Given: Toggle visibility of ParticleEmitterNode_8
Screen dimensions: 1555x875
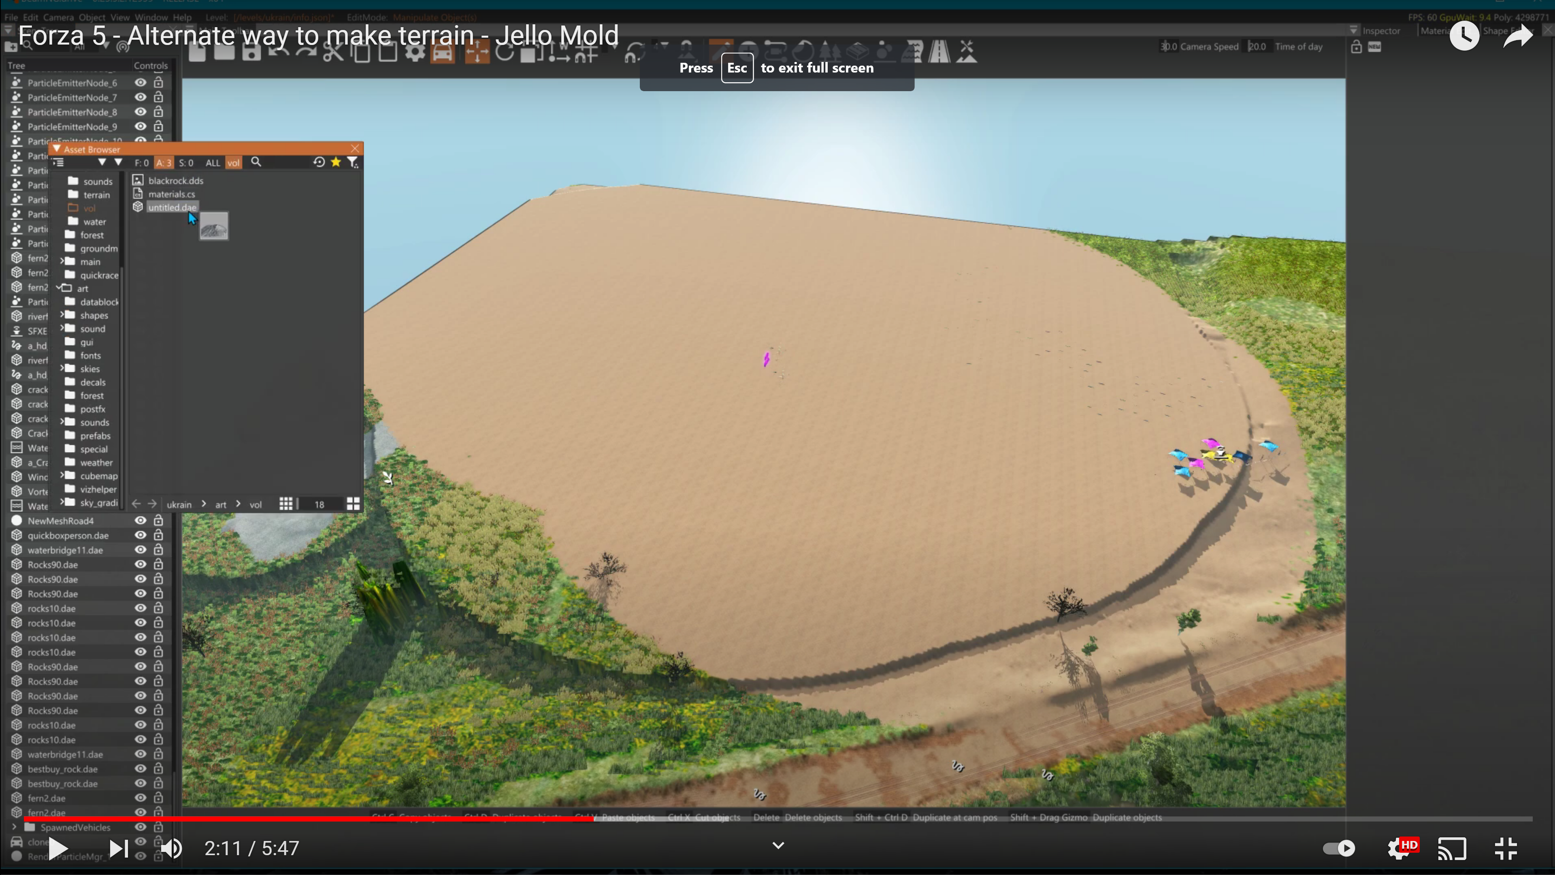Looking at the screenshot, I should pyautogui.click(x=141, y=112).
